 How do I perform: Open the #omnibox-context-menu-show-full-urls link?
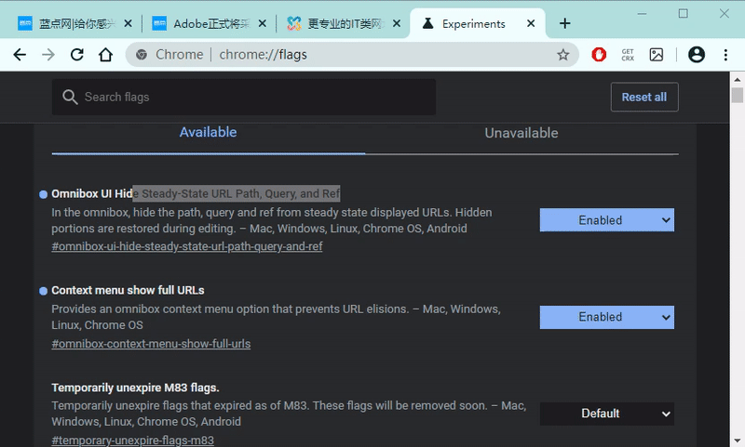coord(151,344)
